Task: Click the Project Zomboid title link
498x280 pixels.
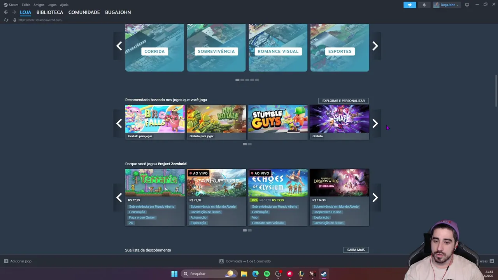Action: click(x=172, y=164)
